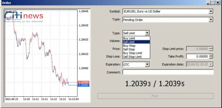This screenshot has width=222, height=108.
Task: Click the EURUSD tick chart
Action: pyautogui.click(x=41, y=53)
